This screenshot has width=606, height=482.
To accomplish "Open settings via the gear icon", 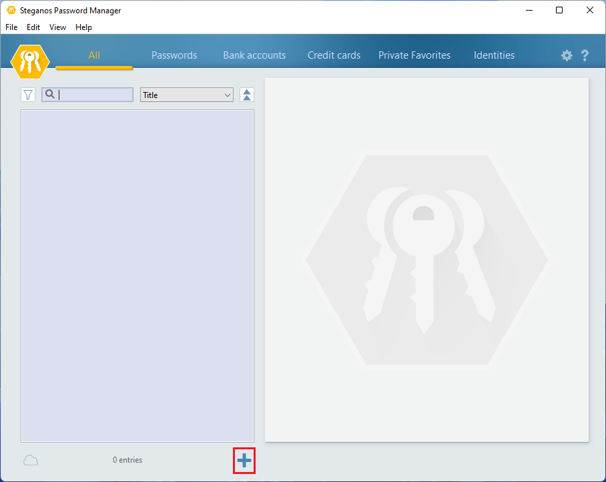I will click(x=567, y=56).
